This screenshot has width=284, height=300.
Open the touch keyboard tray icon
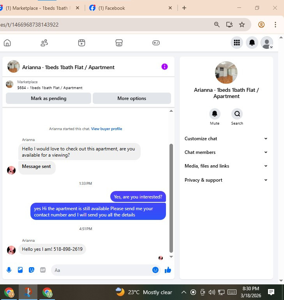[x=232, y=292]
